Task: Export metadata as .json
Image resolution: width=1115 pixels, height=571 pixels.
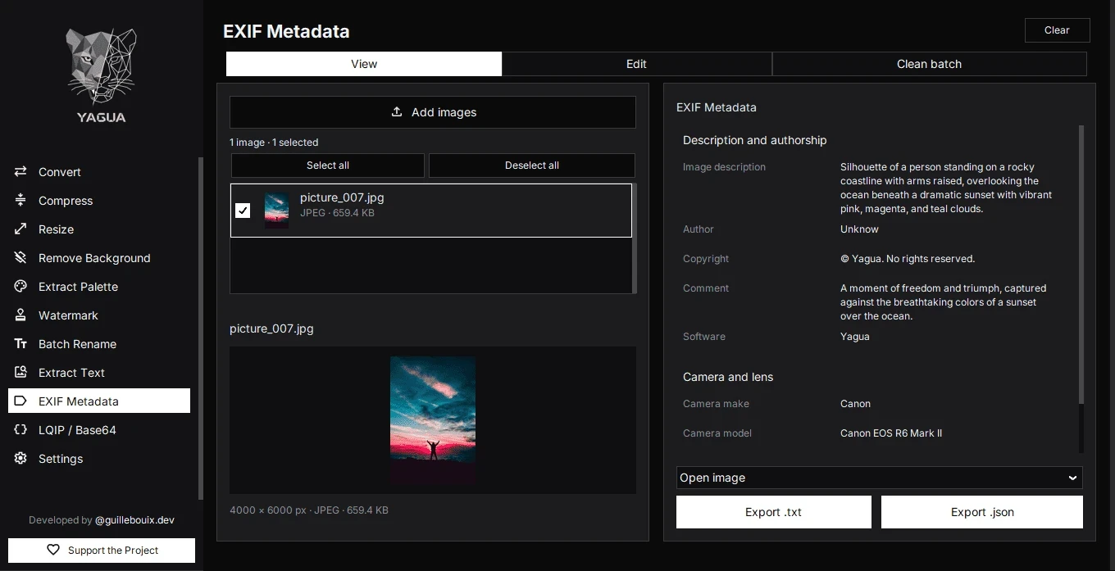Action: pos(982,512)
